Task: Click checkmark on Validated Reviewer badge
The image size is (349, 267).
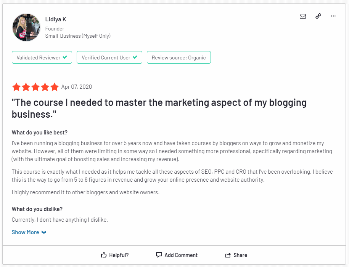Action: pos(65,57)
